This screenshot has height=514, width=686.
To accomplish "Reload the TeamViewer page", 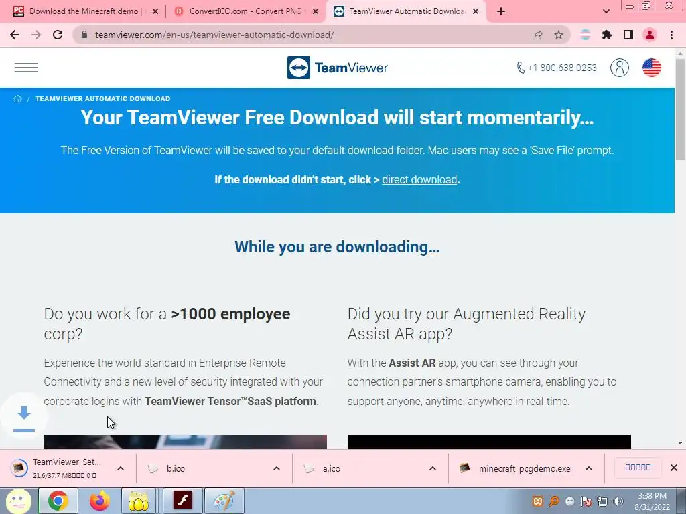I will pos(58,35).
